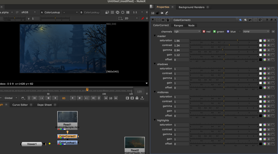Collapse the midtones section
Viewport: 278px width, 154px height.
(155, 92)
